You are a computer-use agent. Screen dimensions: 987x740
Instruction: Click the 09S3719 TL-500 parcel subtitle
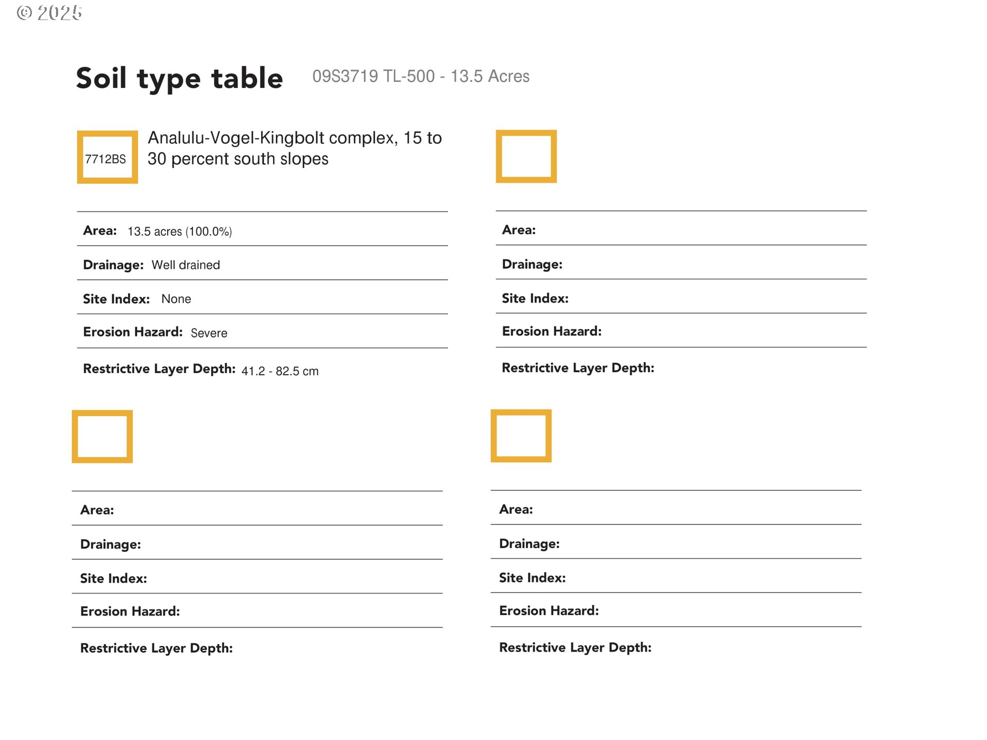(x=421, y=76)
